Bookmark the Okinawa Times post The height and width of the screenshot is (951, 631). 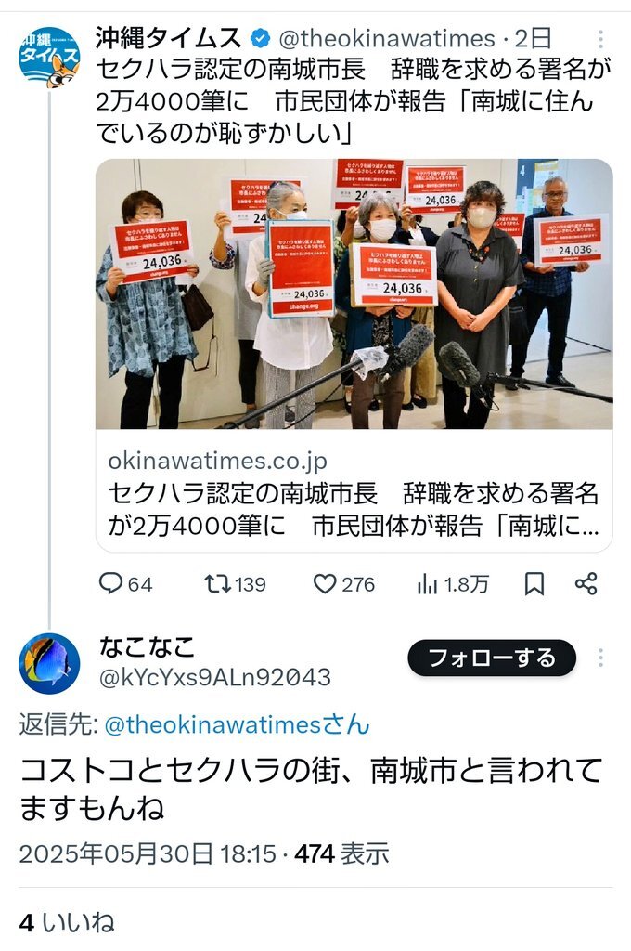[534, 583]
